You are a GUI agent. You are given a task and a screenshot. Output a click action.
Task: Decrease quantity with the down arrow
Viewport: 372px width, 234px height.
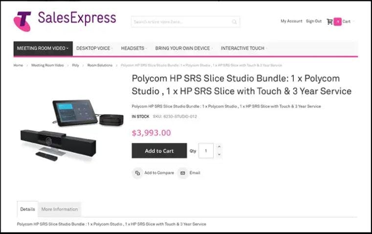[x=219, y=154]
